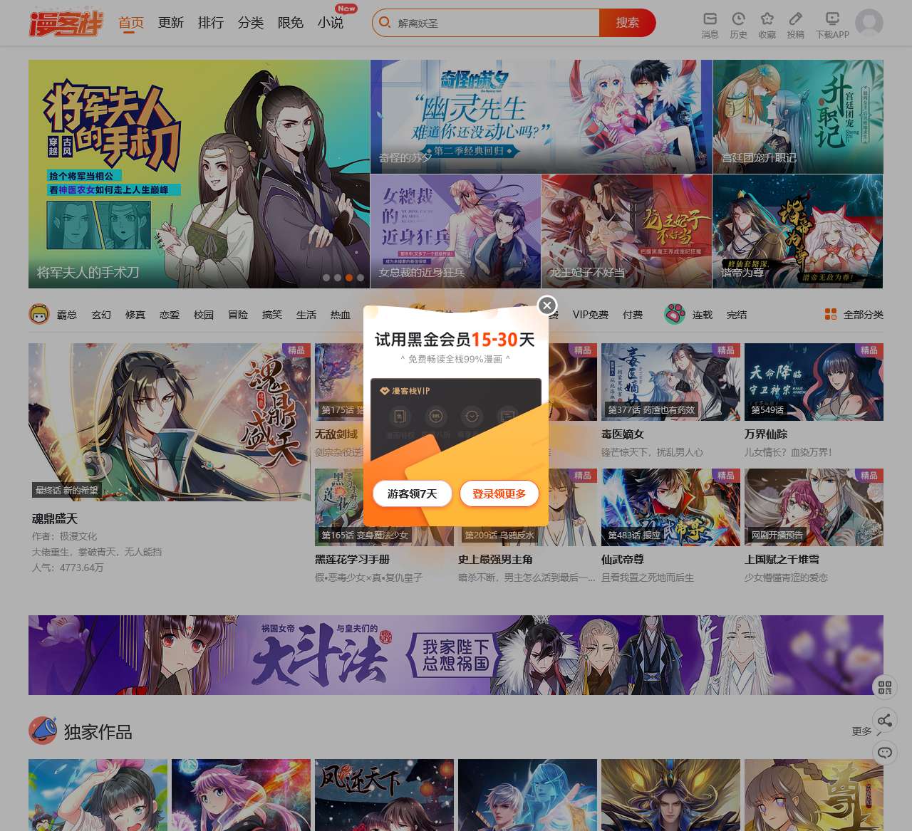
Task: Go to the 首页 tab
Action: [131, 23]
